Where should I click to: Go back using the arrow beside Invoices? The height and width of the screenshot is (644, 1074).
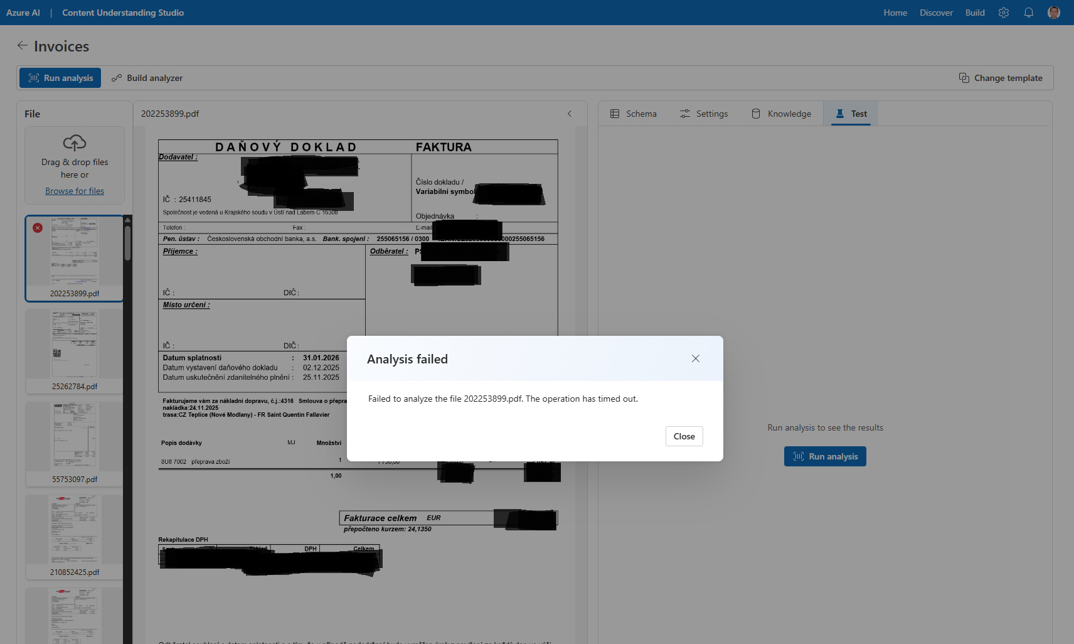22,45
